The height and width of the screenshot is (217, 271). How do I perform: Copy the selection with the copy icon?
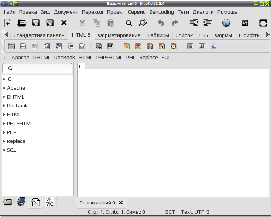pyautogui.click(x=97, y=23)
